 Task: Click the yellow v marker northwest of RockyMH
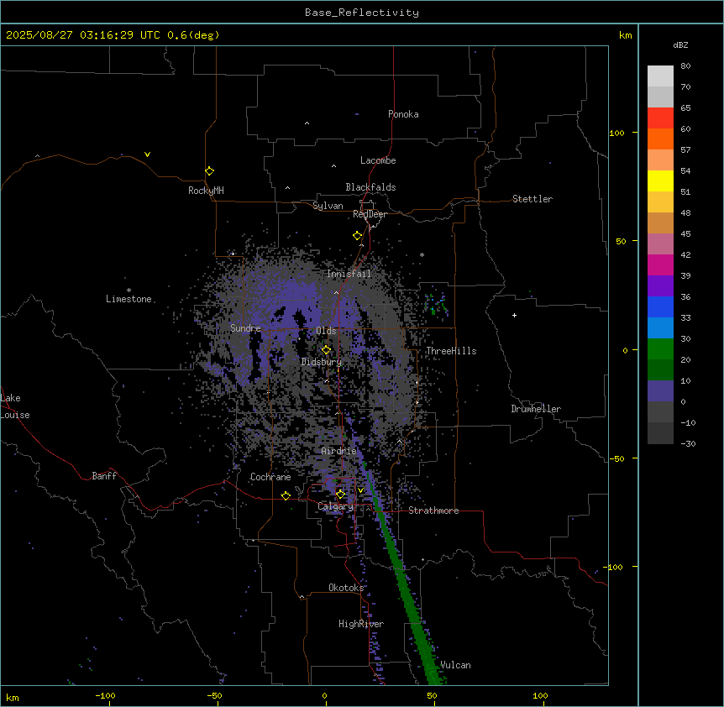point(147,154)
